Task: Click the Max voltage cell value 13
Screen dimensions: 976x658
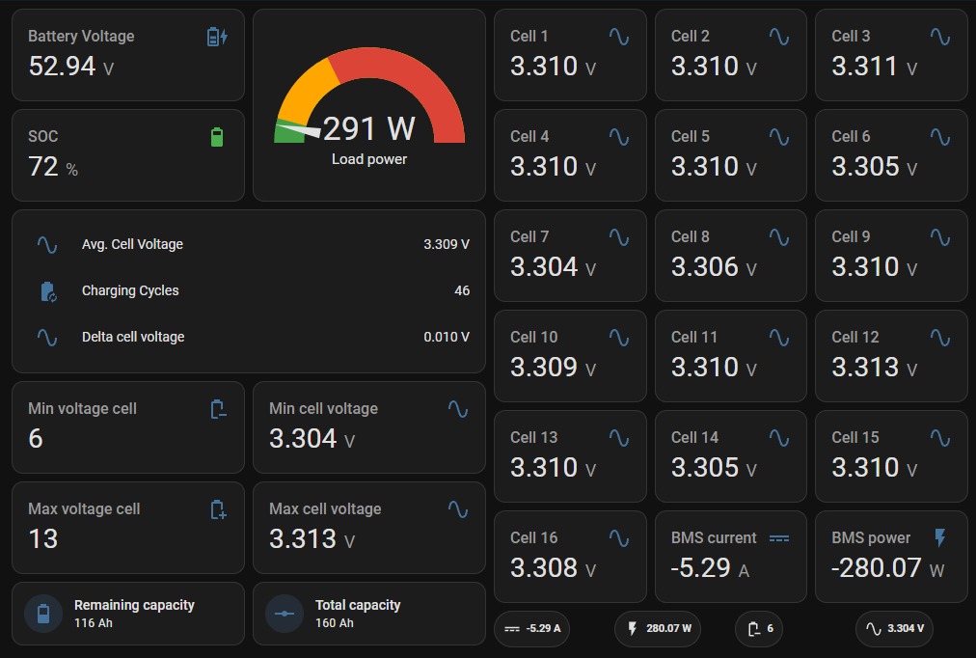Action: point(43,539)
